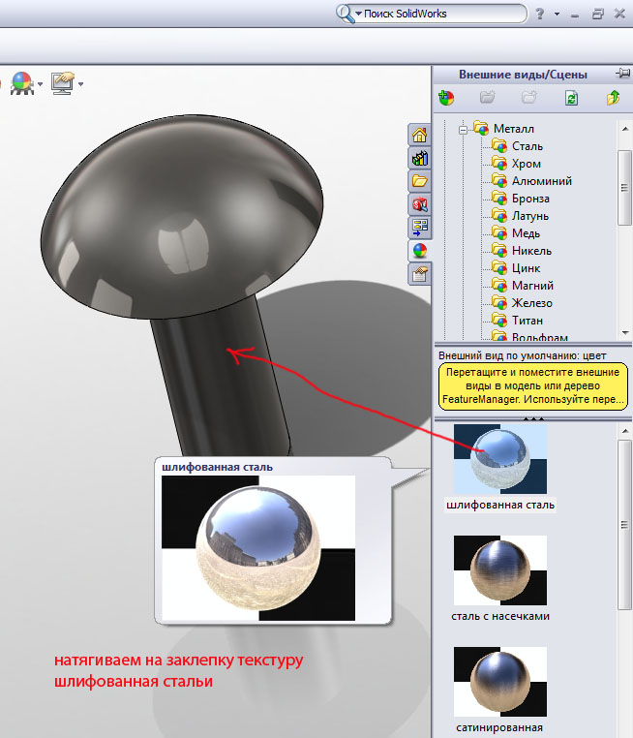This screenshot has width=633, height=738.
Task: Open the Custom Properties tab
Action: (x=420, y=274)
